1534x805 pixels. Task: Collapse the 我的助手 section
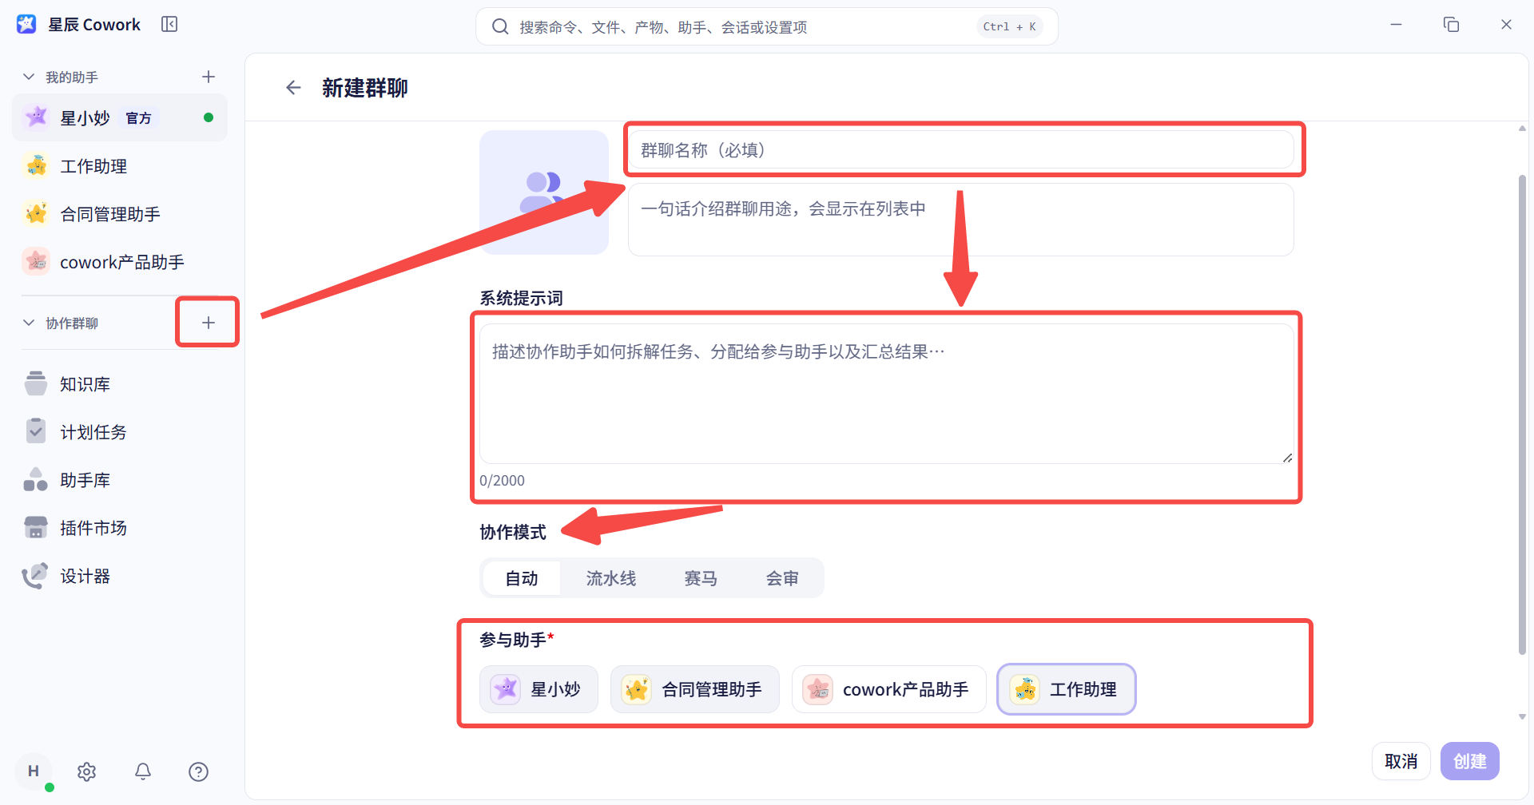pos(29,77)
